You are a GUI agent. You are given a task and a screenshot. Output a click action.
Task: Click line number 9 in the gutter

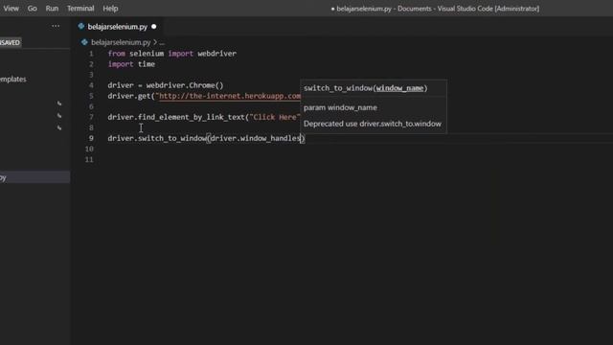pyautogui.click(x=91, y=138)
